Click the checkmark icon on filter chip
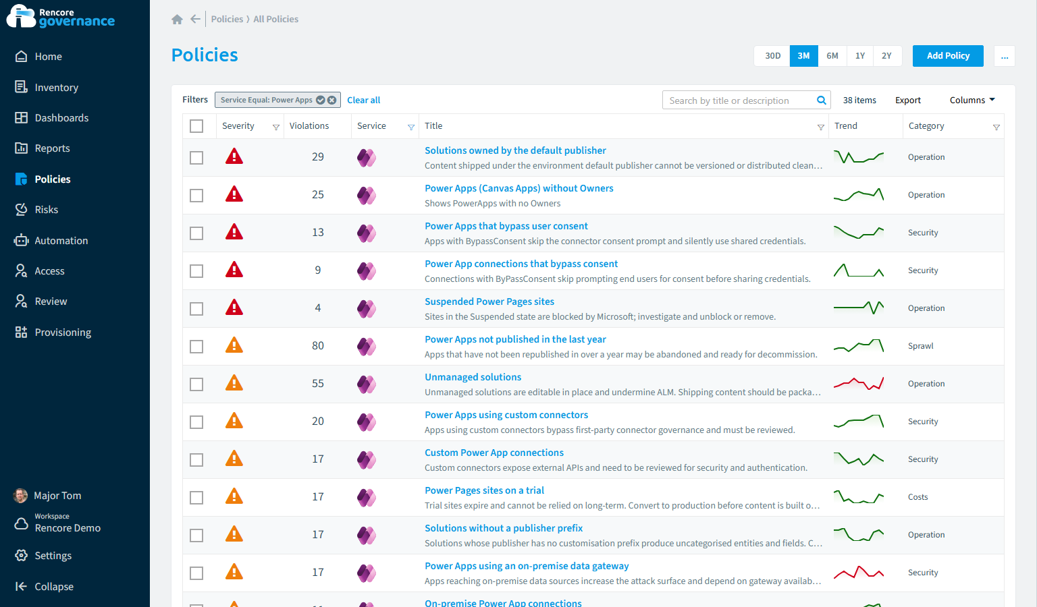 [x=321, y=100]
